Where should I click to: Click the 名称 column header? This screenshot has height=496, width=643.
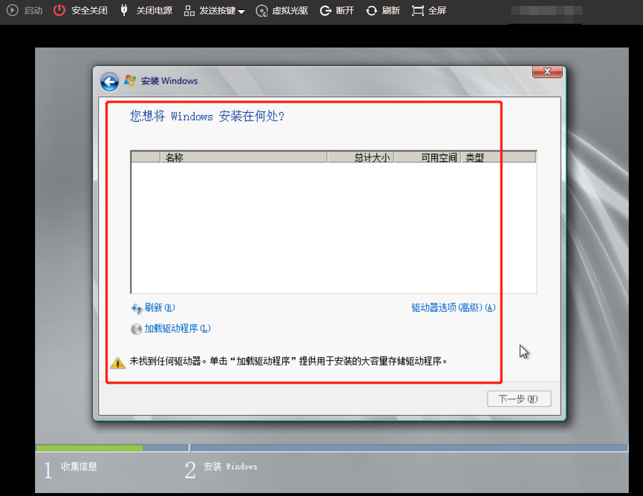click(243, 157)
